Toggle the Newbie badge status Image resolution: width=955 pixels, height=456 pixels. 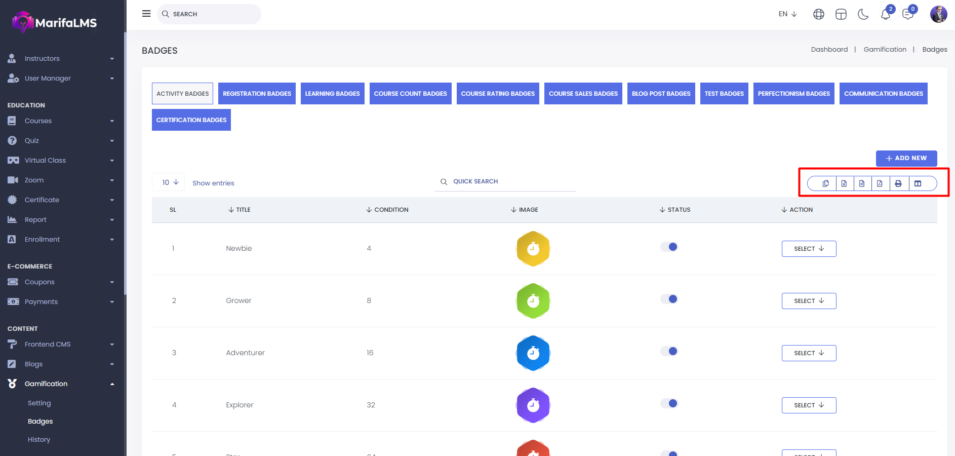669,247
